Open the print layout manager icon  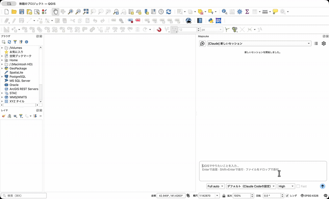coord(37,12)
